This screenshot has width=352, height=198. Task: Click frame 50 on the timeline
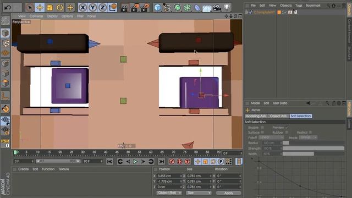128,153
